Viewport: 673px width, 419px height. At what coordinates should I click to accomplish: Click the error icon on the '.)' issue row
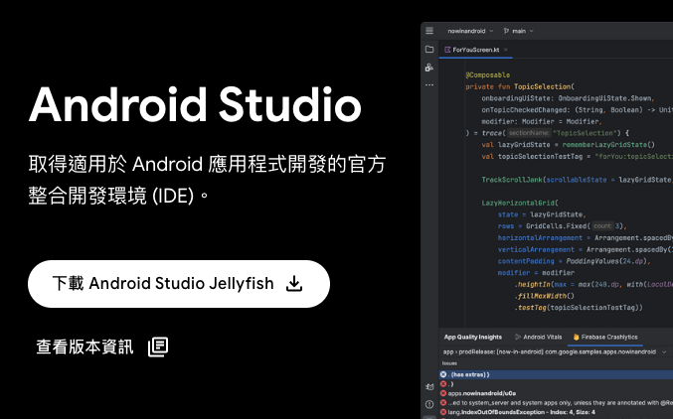pyautogui.click(x=443, y=384)
